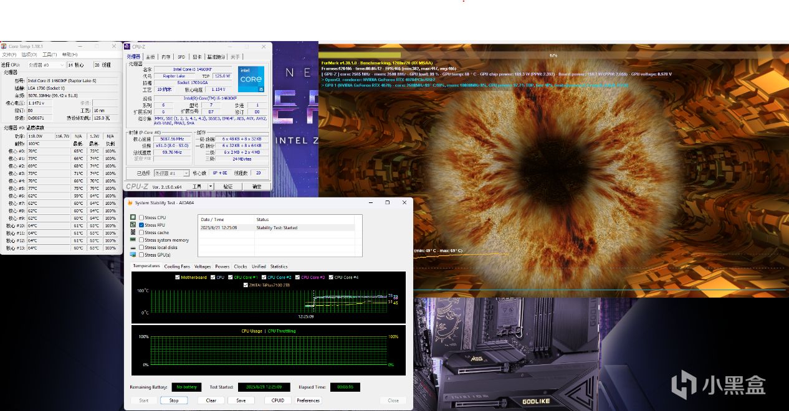Screen dimensions: 789x411
Task: Enable the Stress cache checkbox
Action: (x=141, y=232)
